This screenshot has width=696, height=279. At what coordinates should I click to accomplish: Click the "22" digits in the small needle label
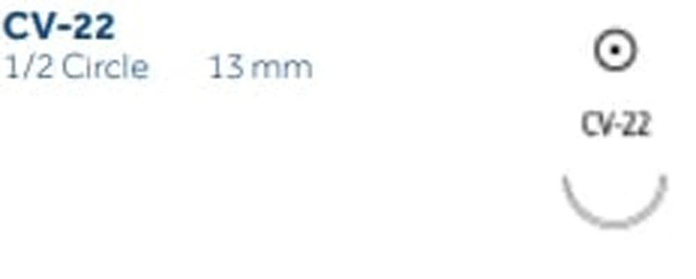pos(635,125)
